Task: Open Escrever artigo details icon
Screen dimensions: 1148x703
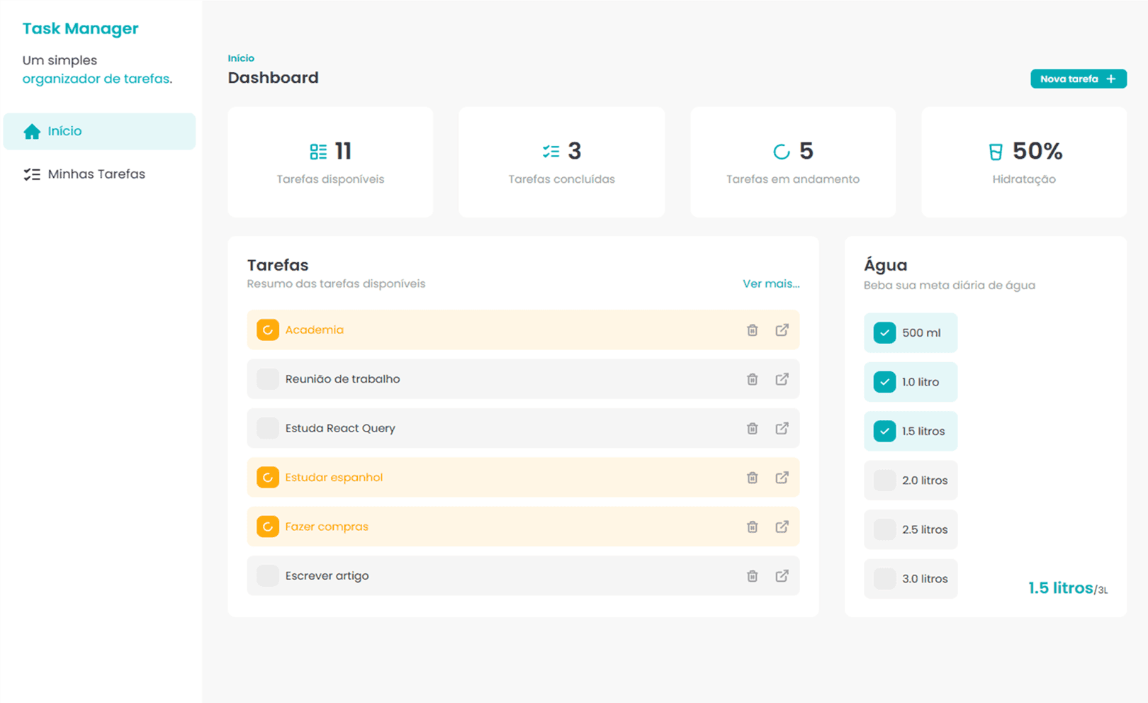Action: pos(782,576)
